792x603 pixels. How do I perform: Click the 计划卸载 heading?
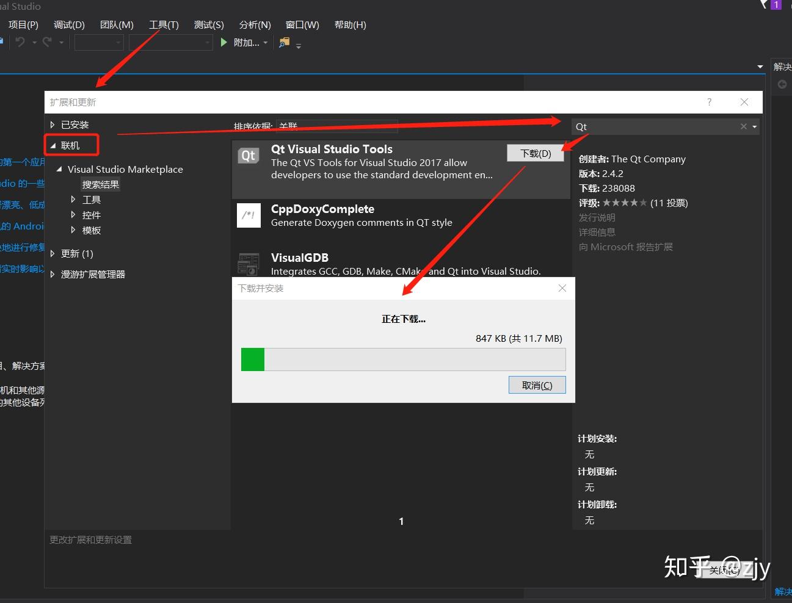coord(597,504)
